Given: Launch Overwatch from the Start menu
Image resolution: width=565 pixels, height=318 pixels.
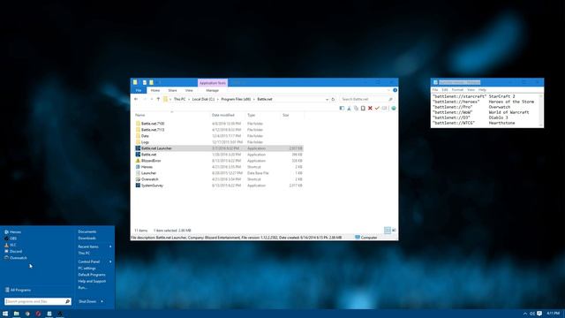Looking at the screenshot, I should [x=16, y=258].
